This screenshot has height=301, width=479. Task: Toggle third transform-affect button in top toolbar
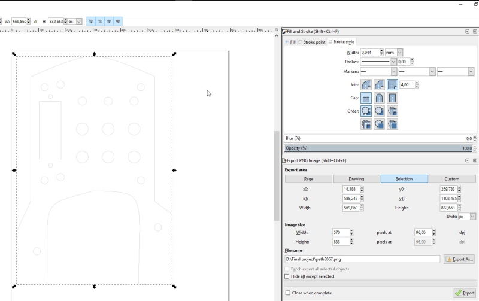pyautogui.click(x=109, y=22)
